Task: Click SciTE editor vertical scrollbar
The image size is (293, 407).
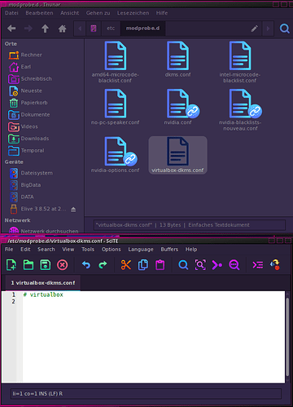Action: (288, 337)
